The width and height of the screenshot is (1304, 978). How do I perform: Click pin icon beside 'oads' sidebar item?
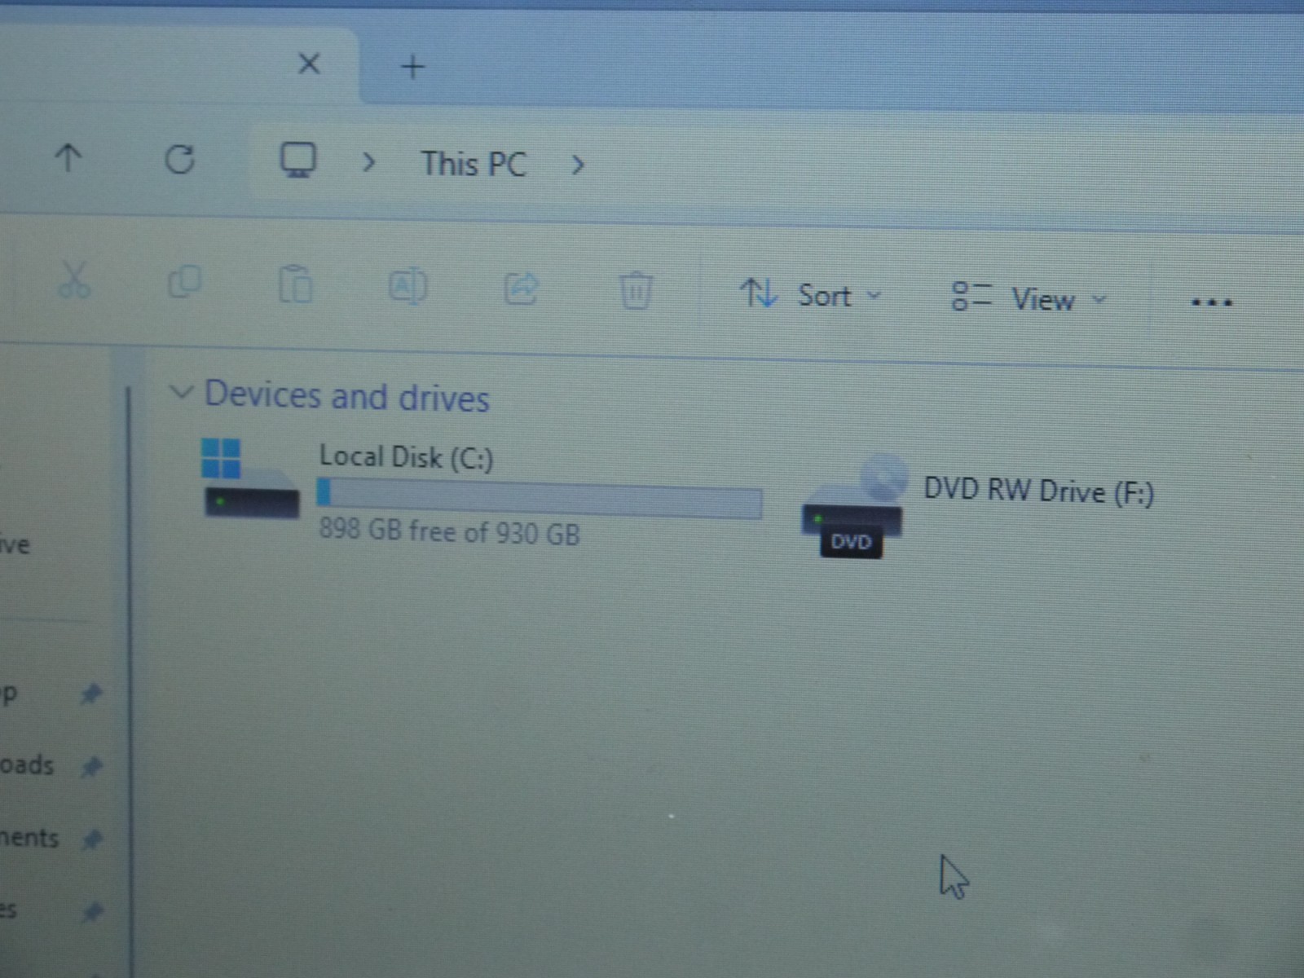pyautogui.click(x=91, y=766)
